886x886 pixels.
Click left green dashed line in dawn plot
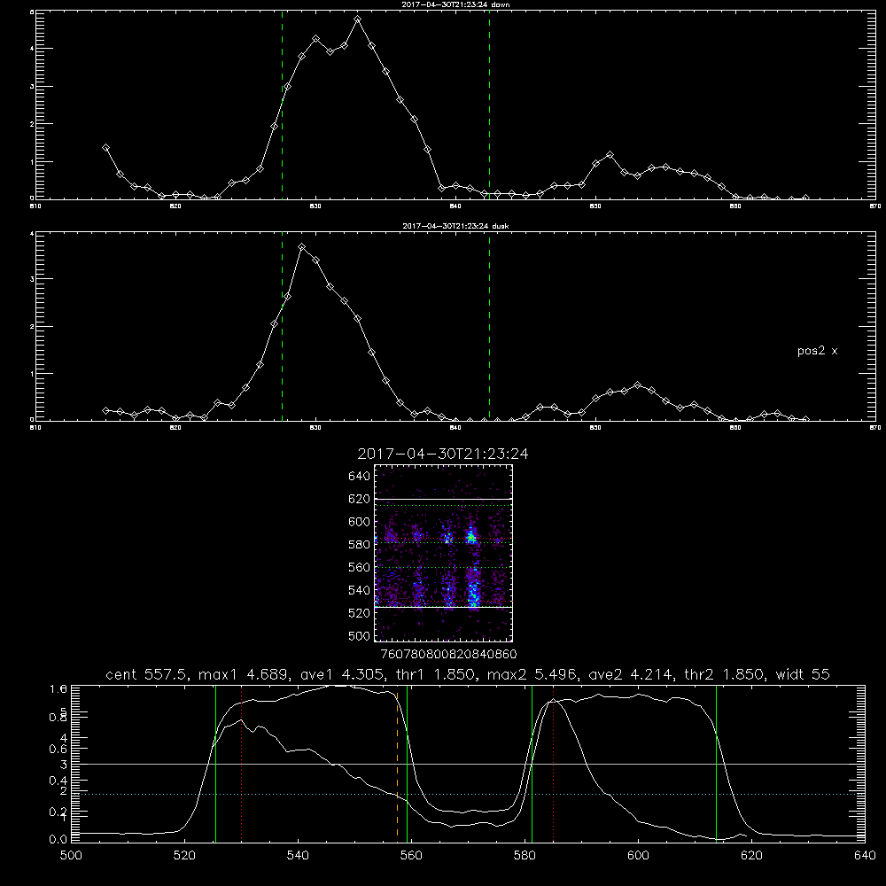pos(282,105)
